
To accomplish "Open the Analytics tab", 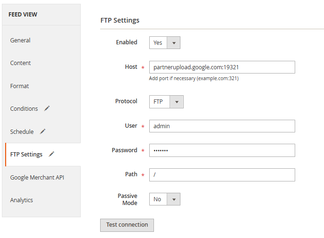I will tap(22, 200).
